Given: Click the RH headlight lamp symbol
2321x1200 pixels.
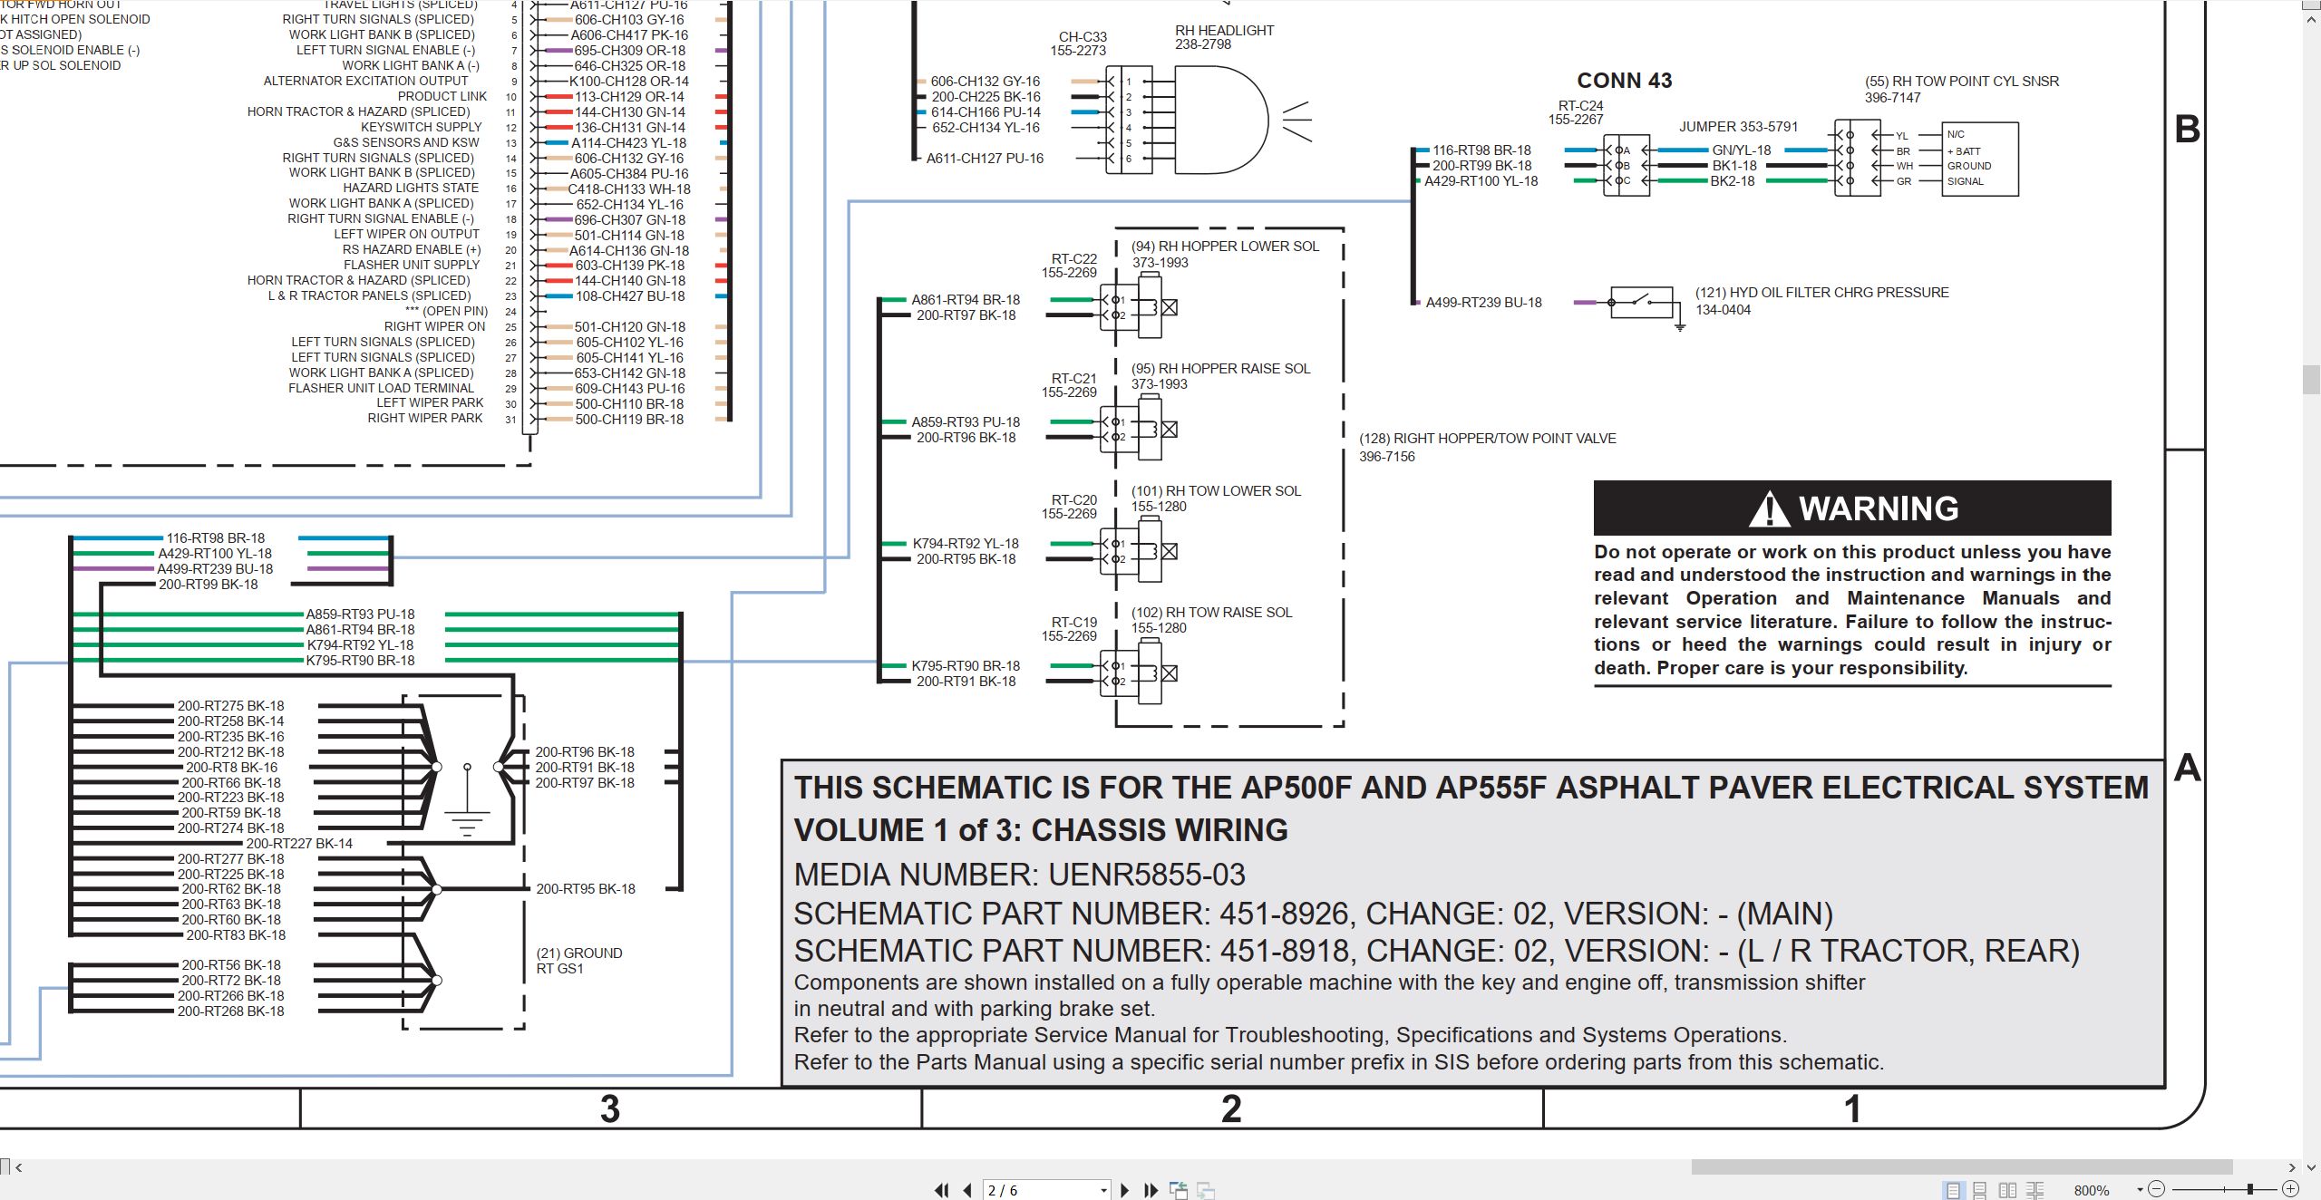Looking at the screenshot, I should 1242,120.
